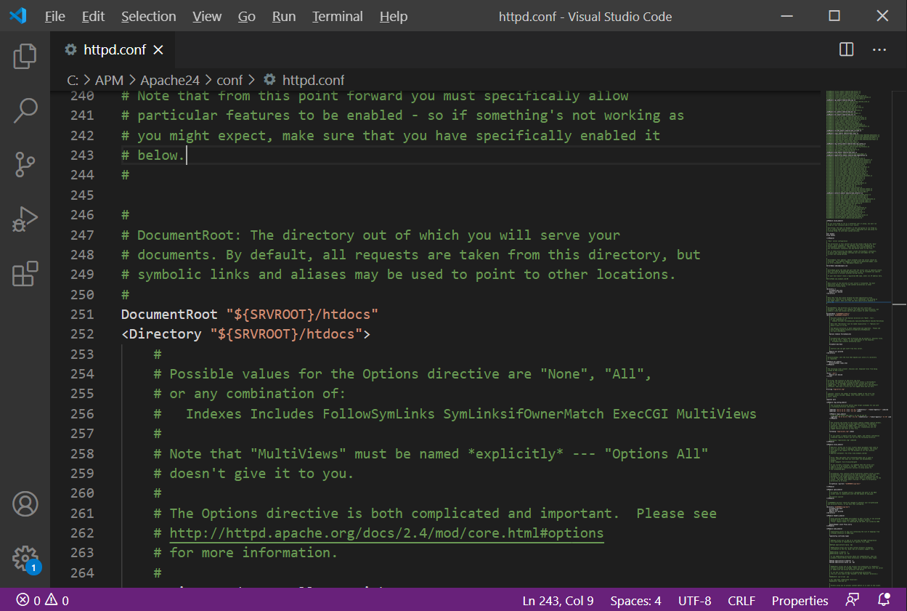Click the window title "httpd.conf - Visual Studio Code"
Screen dimensions: 907x611
click(x=585, y=16)
